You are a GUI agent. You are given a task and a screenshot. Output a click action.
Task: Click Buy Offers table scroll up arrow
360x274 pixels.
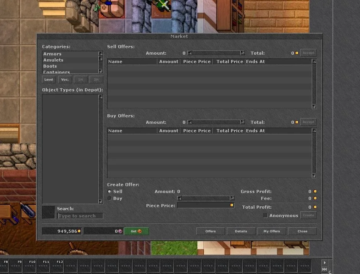pos(314,130)
